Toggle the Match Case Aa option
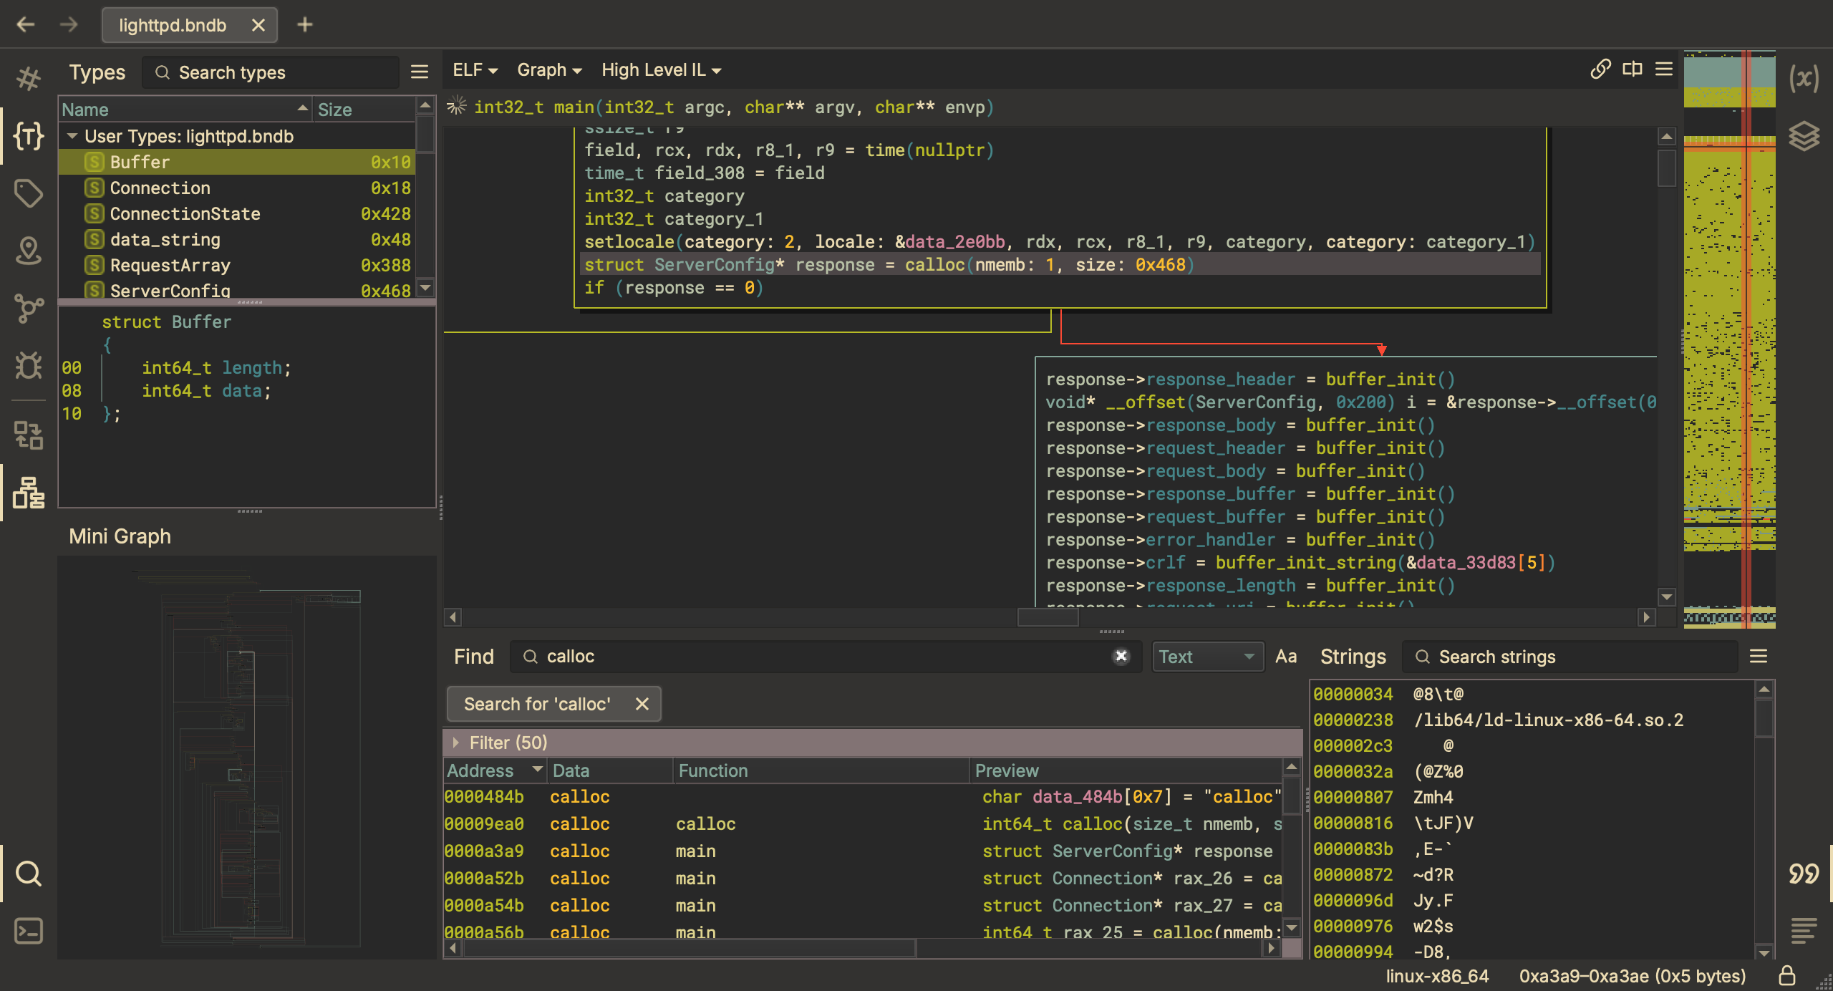The height and width of the screenshot is (991, 1833). [x=1285, y=657]
